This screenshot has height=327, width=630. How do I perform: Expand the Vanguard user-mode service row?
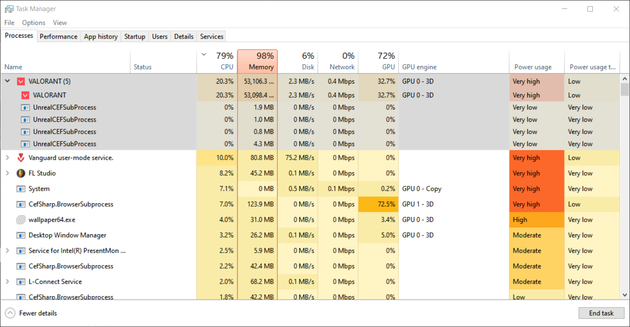8,158
